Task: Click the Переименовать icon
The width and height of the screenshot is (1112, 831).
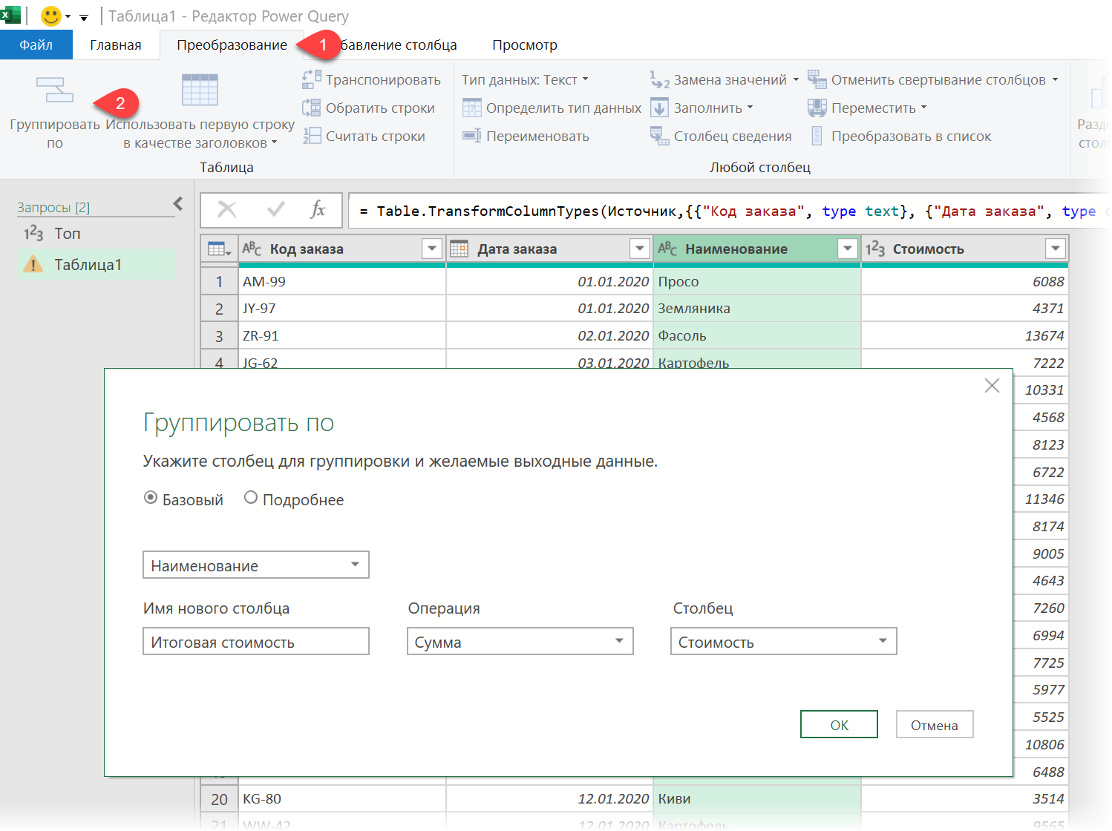Action: click(472, 136)
